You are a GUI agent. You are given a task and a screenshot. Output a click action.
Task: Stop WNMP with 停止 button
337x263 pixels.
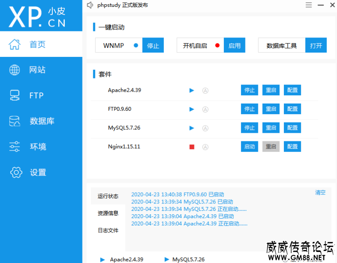pos(153,45)
